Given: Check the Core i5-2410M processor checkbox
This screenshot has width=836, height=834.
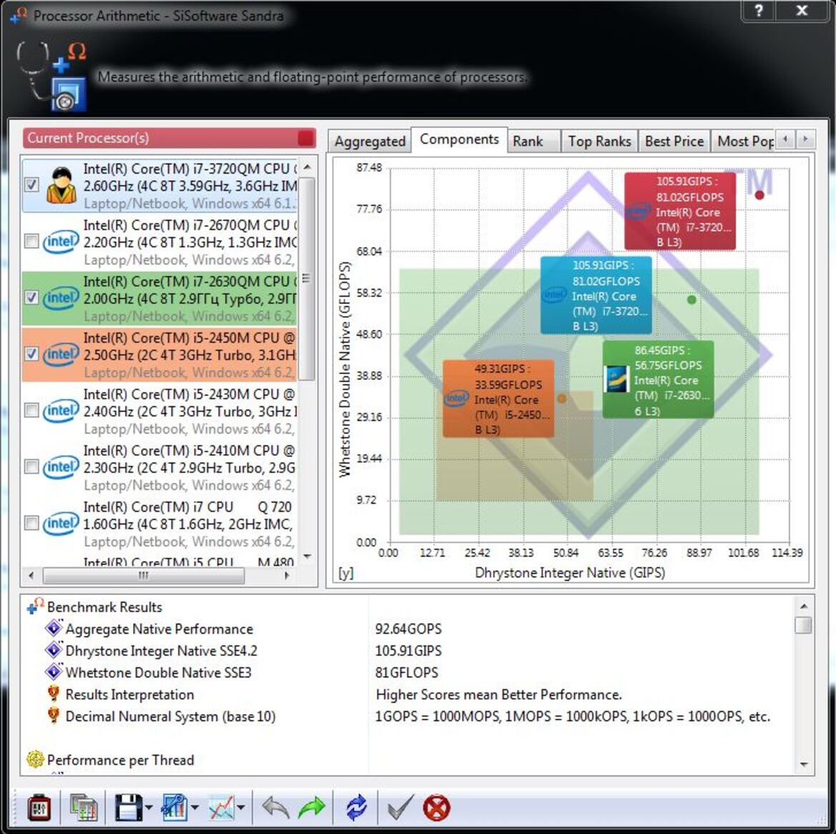Looking at the screenshot, I should [x=31, y=467].
